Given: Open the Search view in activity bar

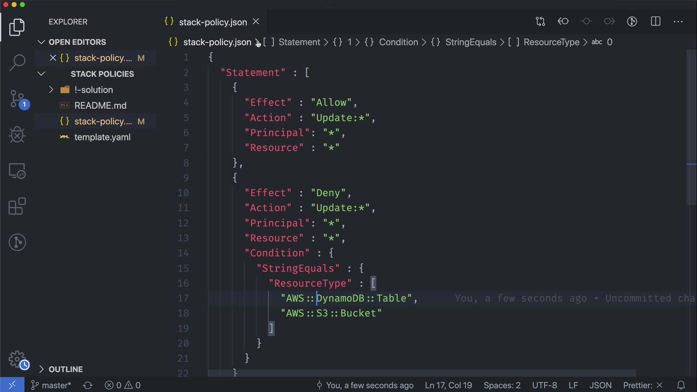Looking at the screenshot, I should coord(17,62).
